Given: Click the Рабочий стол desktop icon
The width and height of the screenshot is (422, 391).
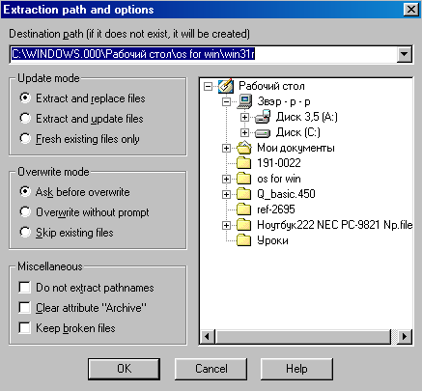Looking at the screenshot, I should (x=225, y=86).
